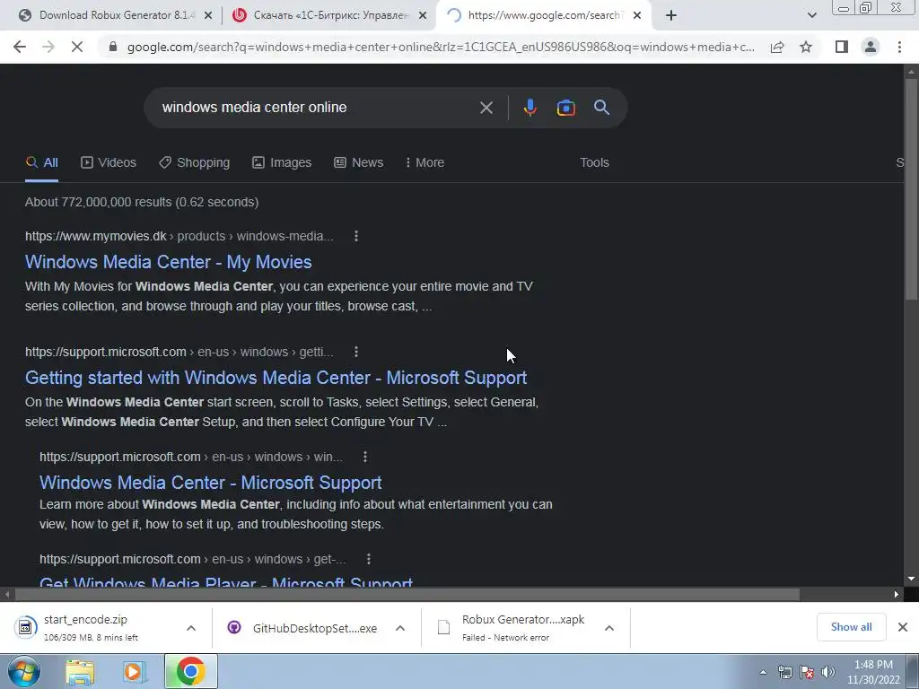Show all downloads
Screen dimensions: 919x689
point(851,627)
